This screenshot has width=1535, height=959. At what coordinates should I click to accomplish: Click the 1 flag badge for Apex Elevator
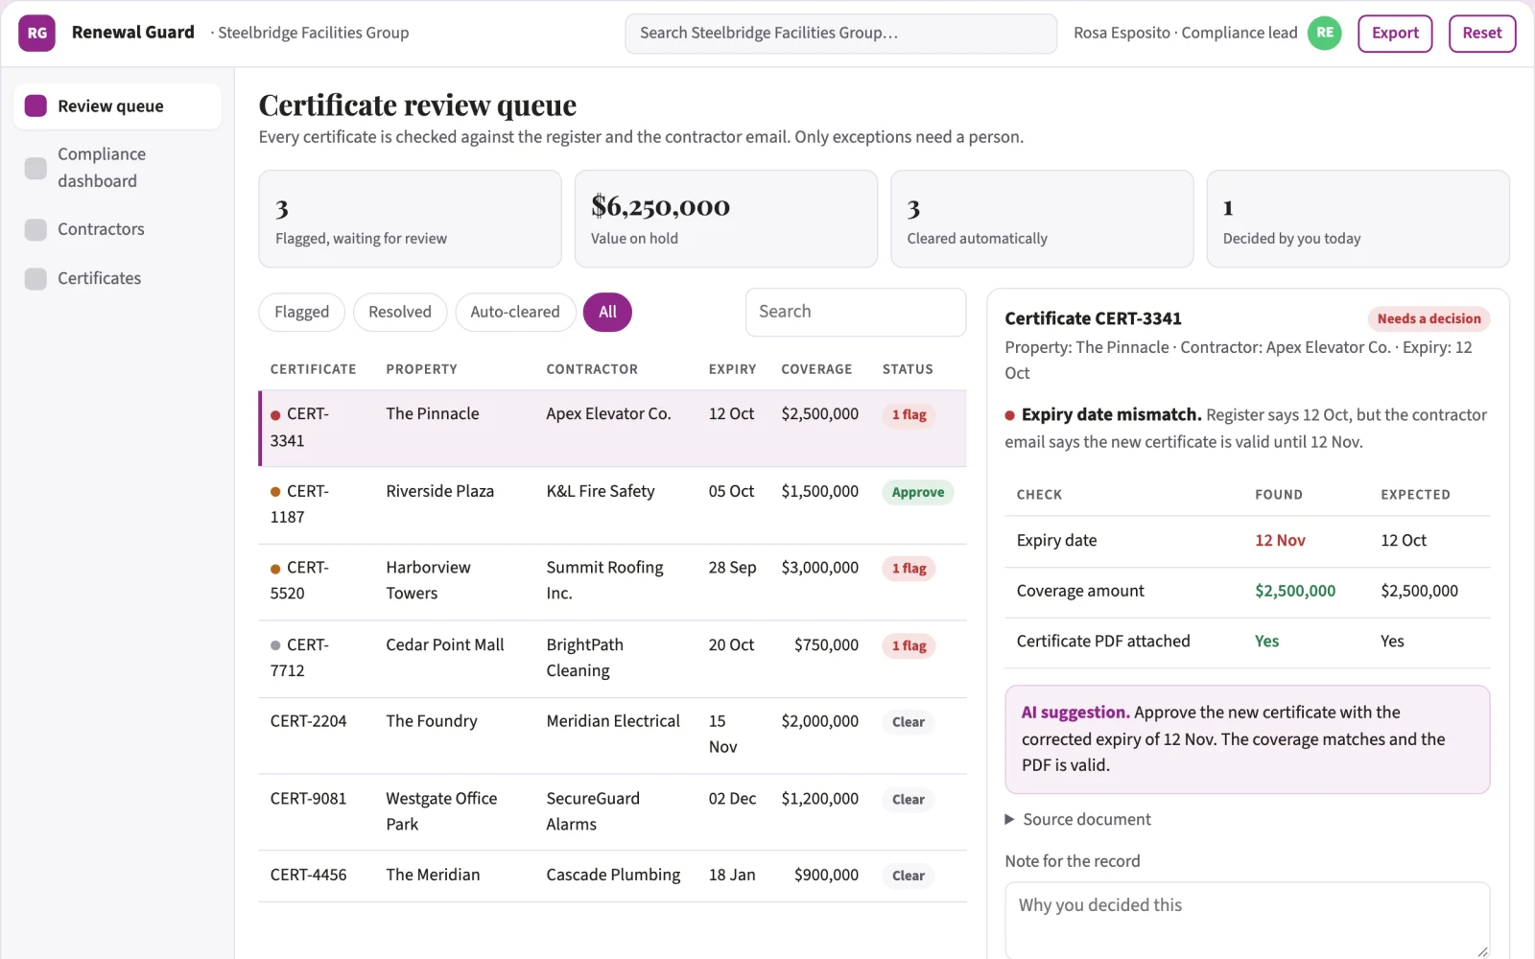click(x=909, y=414)
